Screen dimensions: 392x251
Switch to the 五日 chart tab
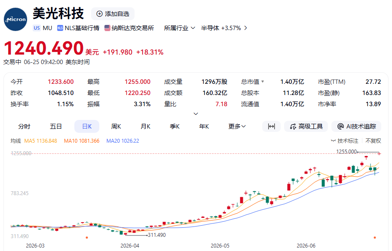[55, 126]
